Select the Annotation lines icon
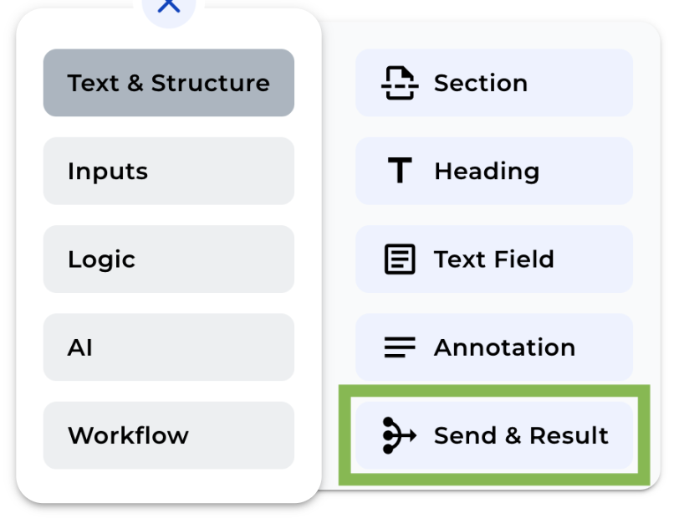This screenshot has height=524, width=679. pos(399,347)
